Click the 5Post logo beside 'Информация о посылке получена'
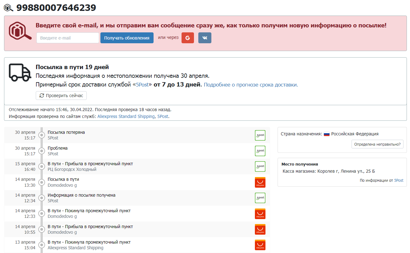The height and width of the screenshot is (253, 410). click(x=260, y=198)
